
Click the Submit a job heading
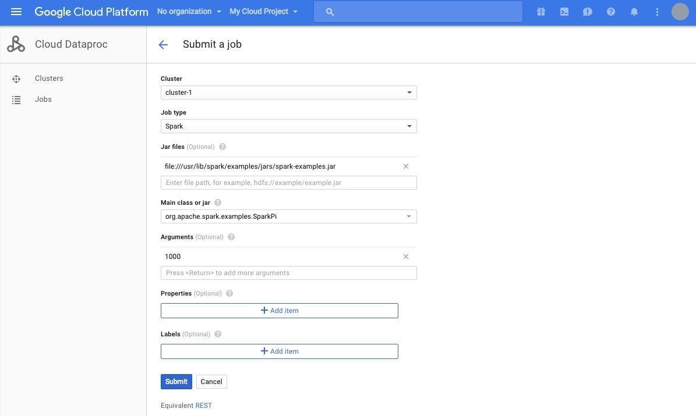212,44
